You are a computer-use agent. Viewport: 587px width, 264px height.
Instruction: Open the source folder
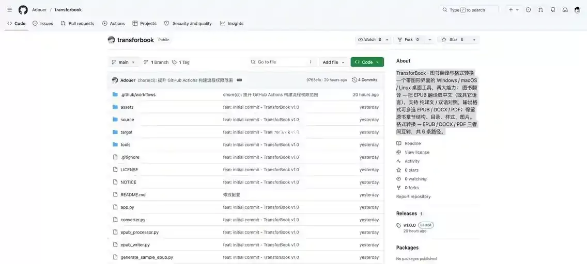(127, 120)
